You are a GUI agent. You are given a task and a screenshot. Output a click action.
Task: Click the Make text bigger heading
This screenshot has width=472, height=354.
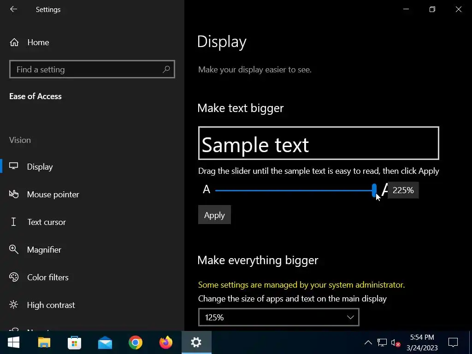[x=241, y=108]
